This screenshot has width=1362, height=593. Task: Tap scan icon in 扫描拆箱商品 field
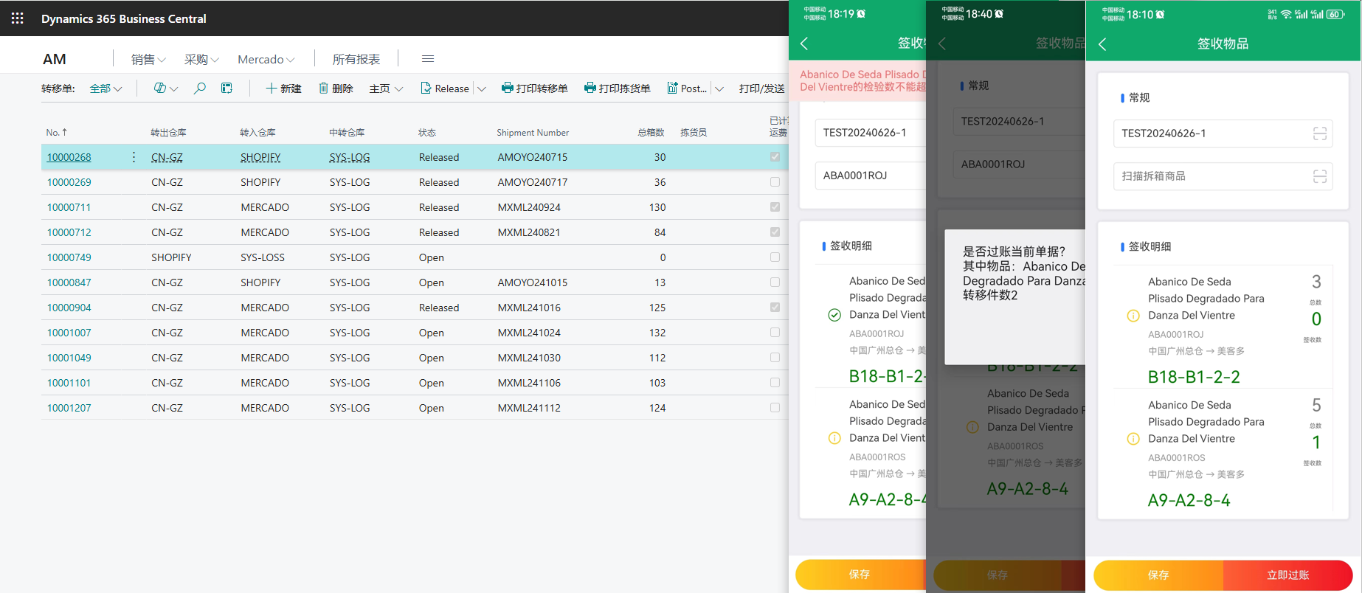[x=1319, y=176]
